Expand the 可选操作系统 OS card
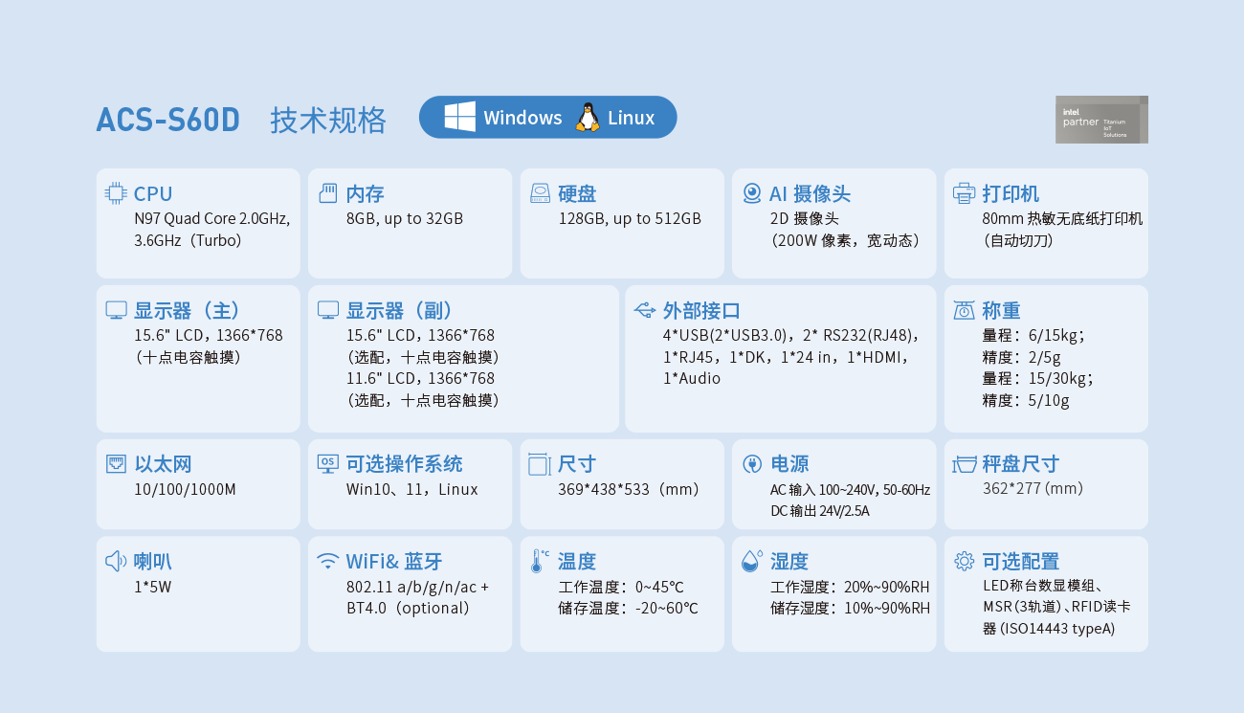This screenshot has width=1244, height=713. click(410, 483)
